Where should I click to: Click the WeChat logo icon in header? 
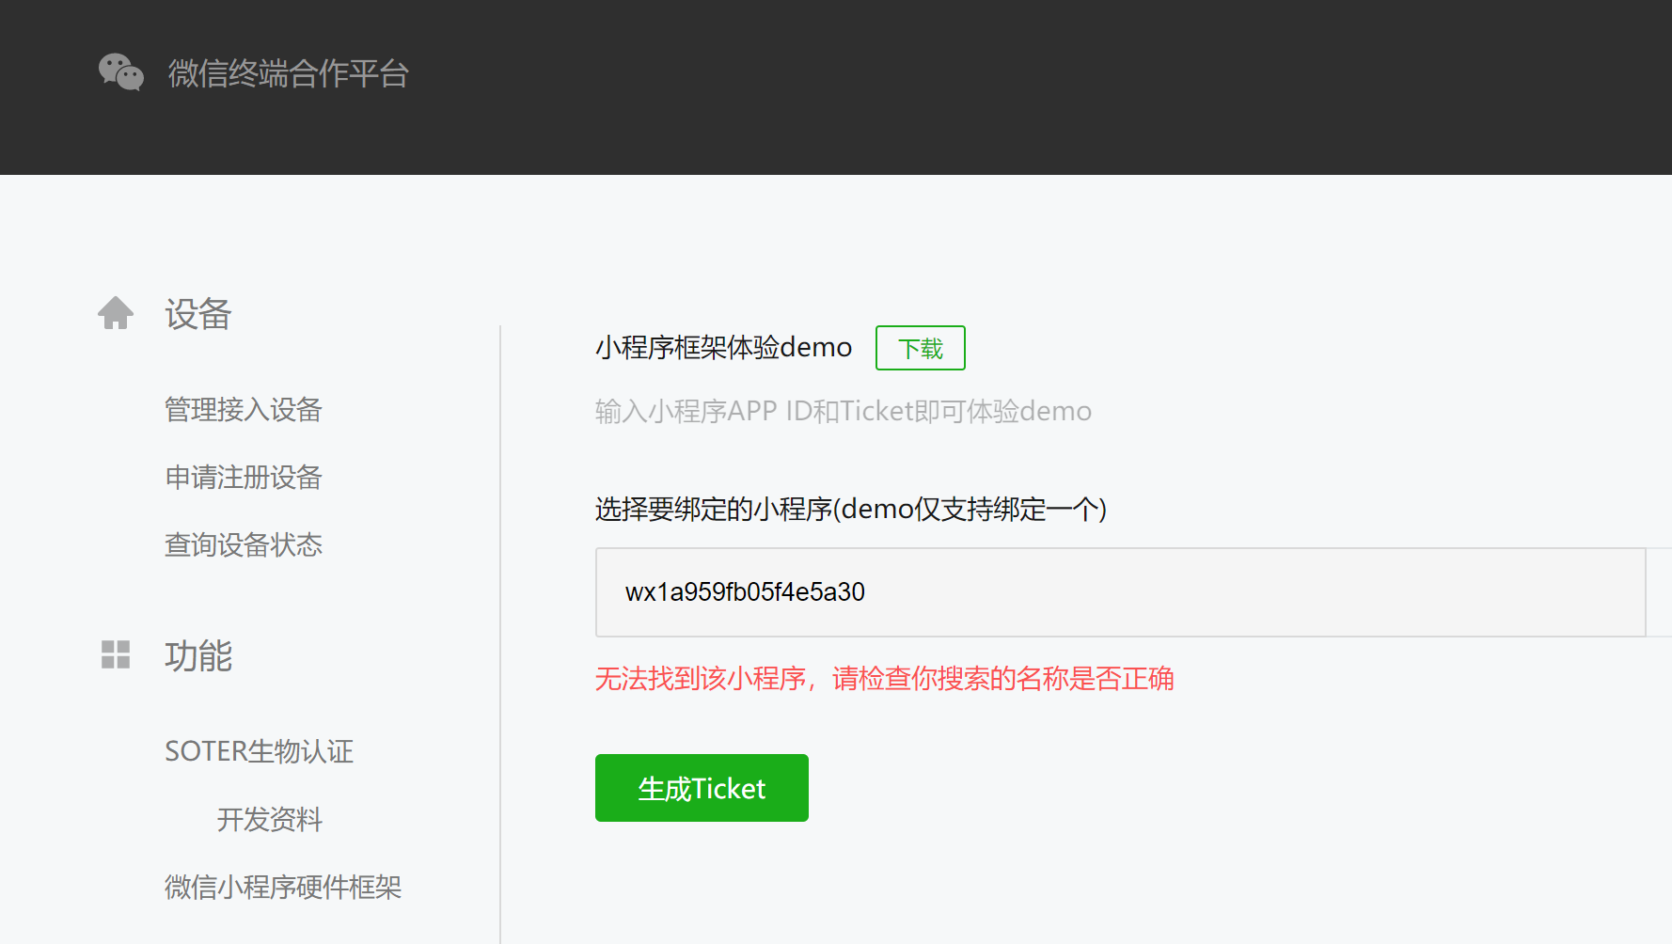click(121, 72)
